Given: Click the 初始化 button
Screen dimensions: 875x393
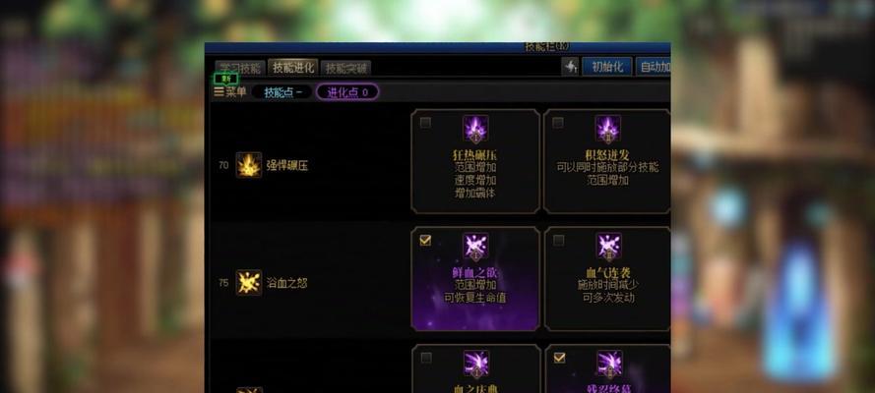Looking at the screenshot, I should pos(607,67).
